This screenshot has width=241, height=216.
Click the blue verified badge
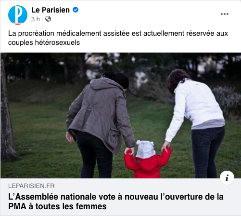pyautogui.click(x=76, y=10)
